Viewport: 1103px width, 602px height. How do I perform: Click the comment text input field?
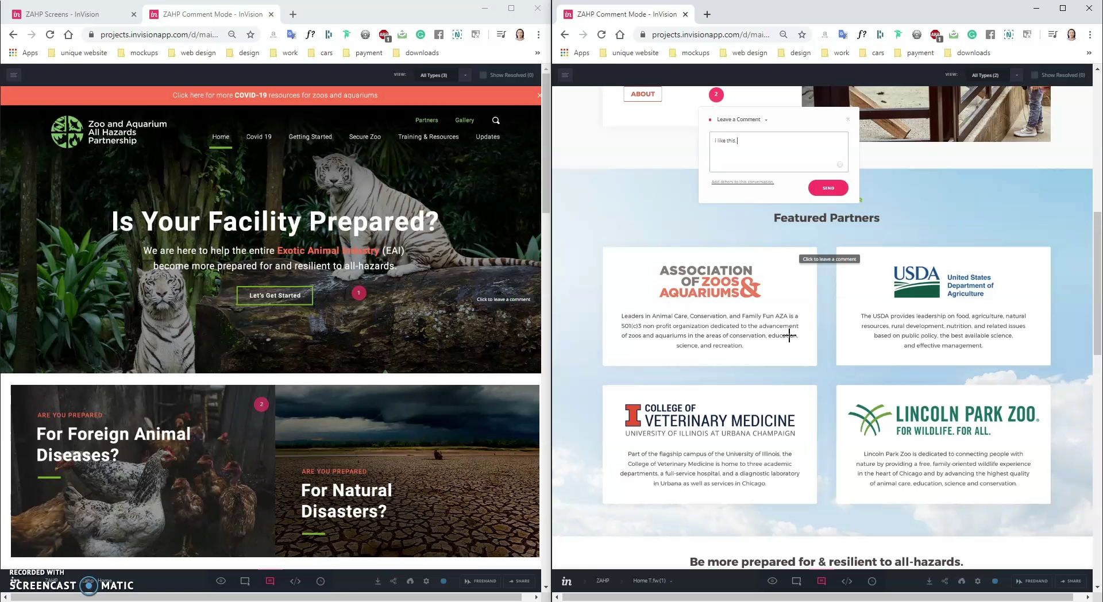(x=778, y=152)
